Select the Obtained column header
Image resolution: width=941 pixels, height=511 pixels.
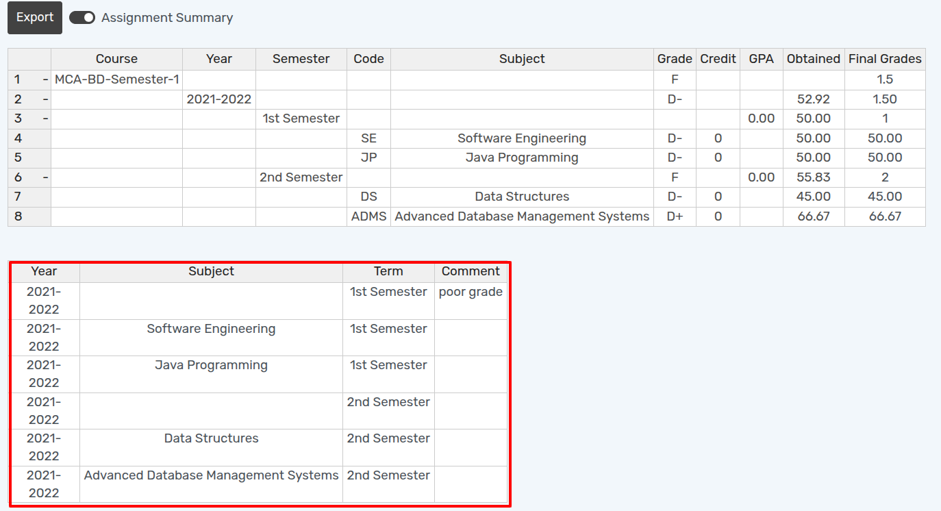[814, 59]
